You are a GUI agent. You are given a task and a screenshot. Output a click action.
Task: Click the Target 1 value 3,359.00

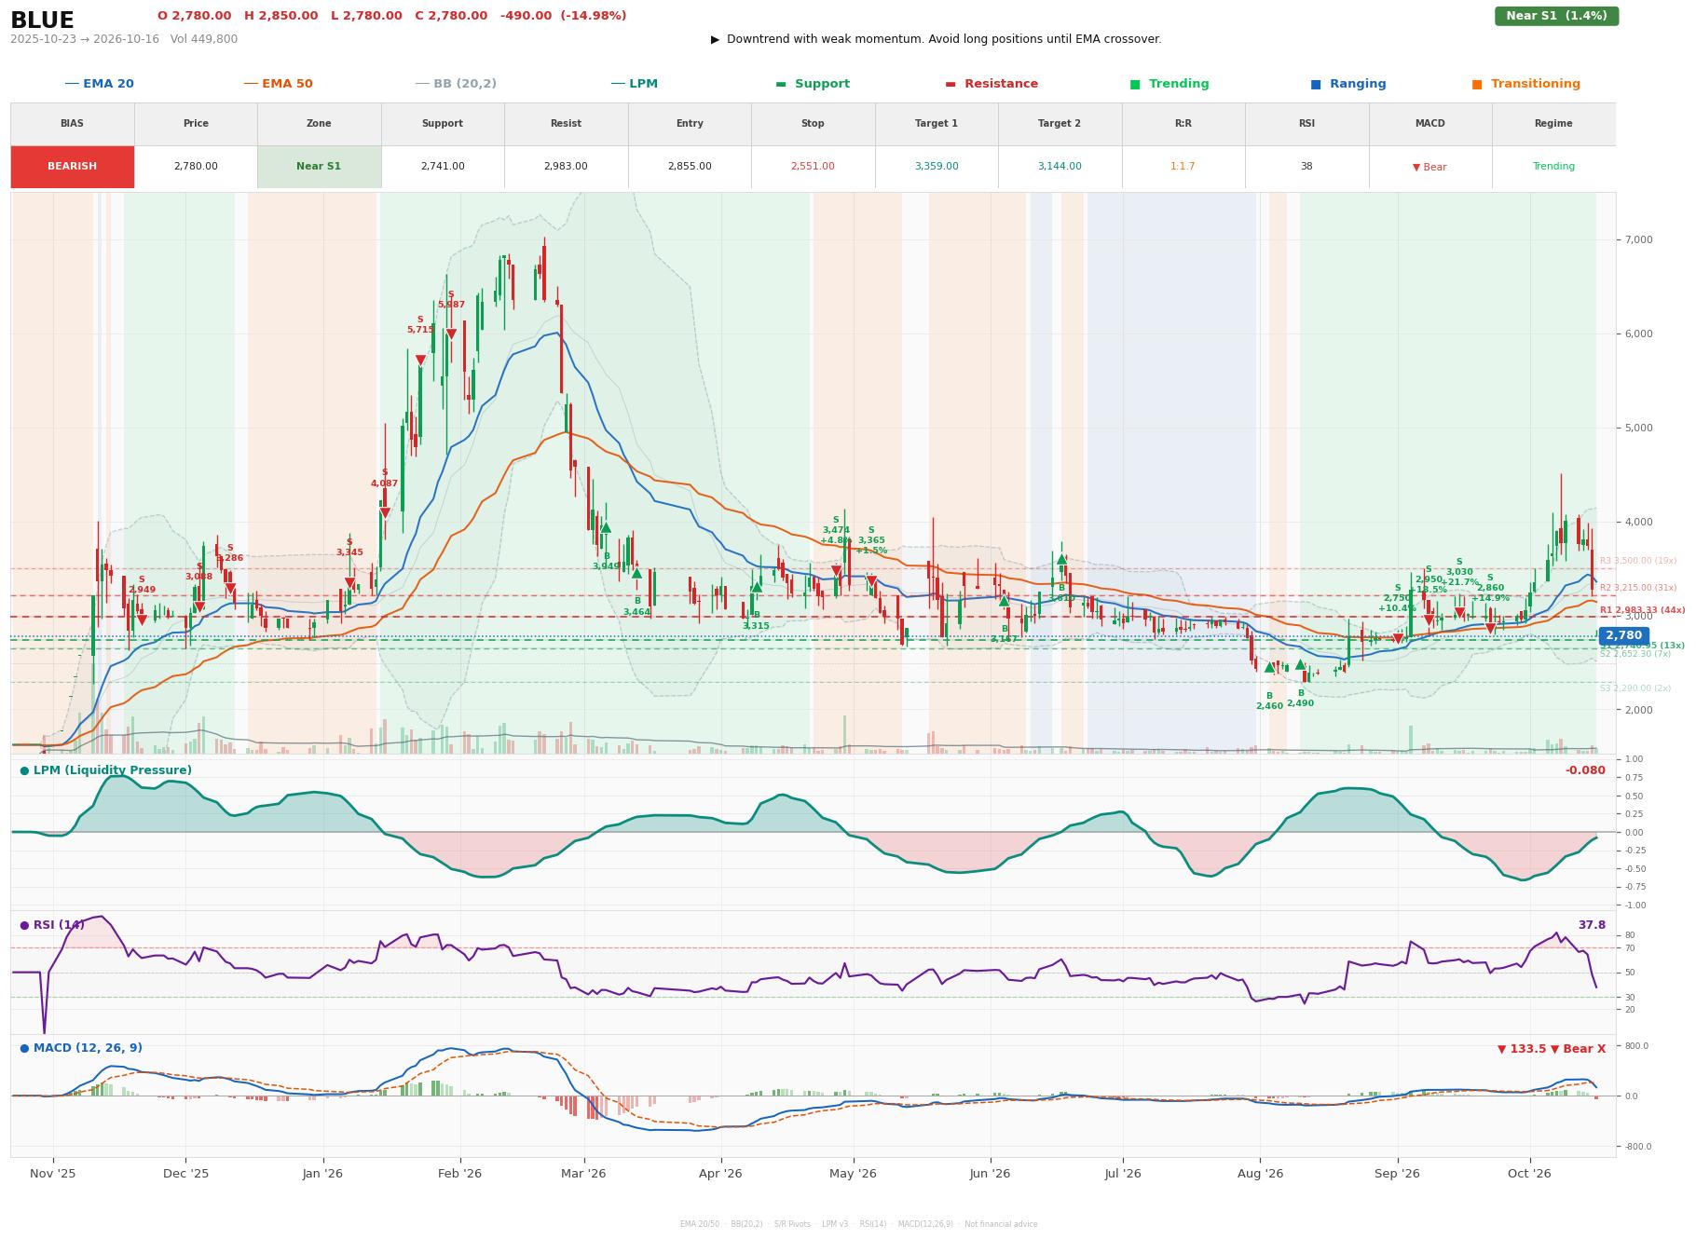tap(937, 167)
